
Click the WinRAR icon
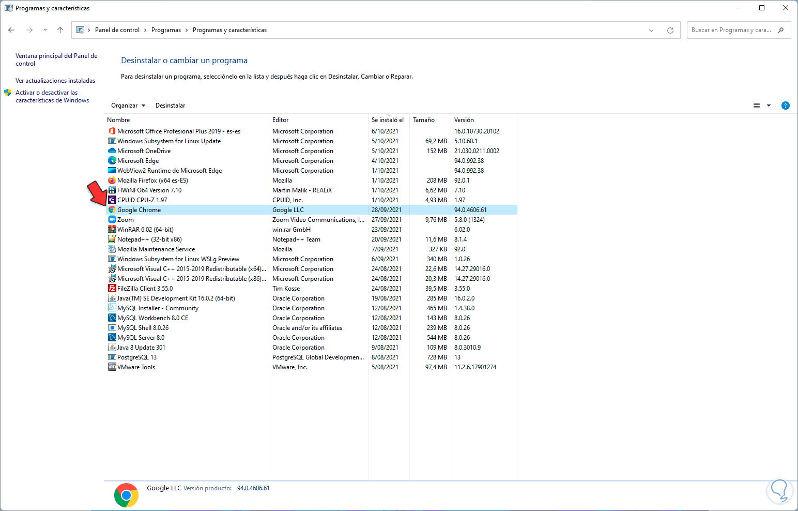[112, 230]
